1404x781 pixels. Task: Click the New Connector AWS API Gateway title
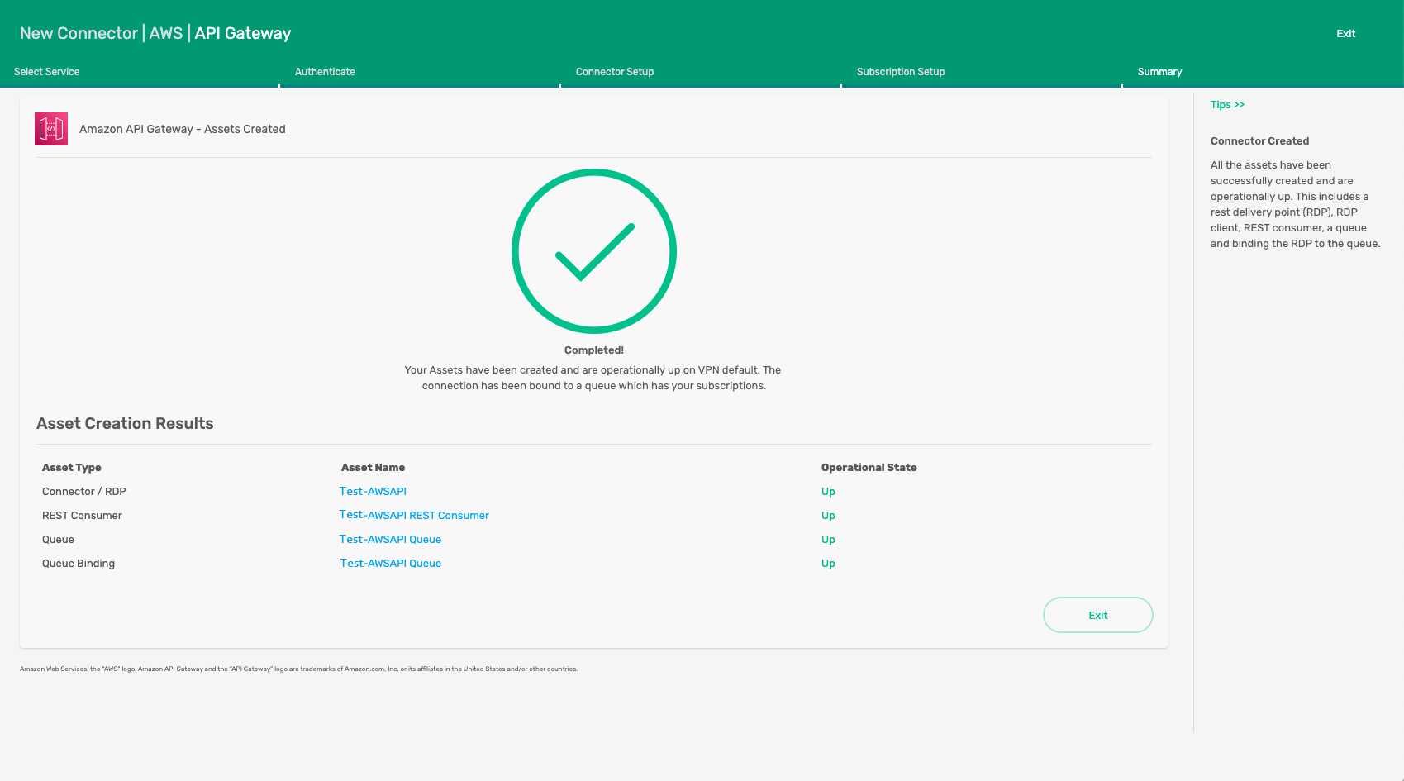pyautogui.click(x=155, y=34)
